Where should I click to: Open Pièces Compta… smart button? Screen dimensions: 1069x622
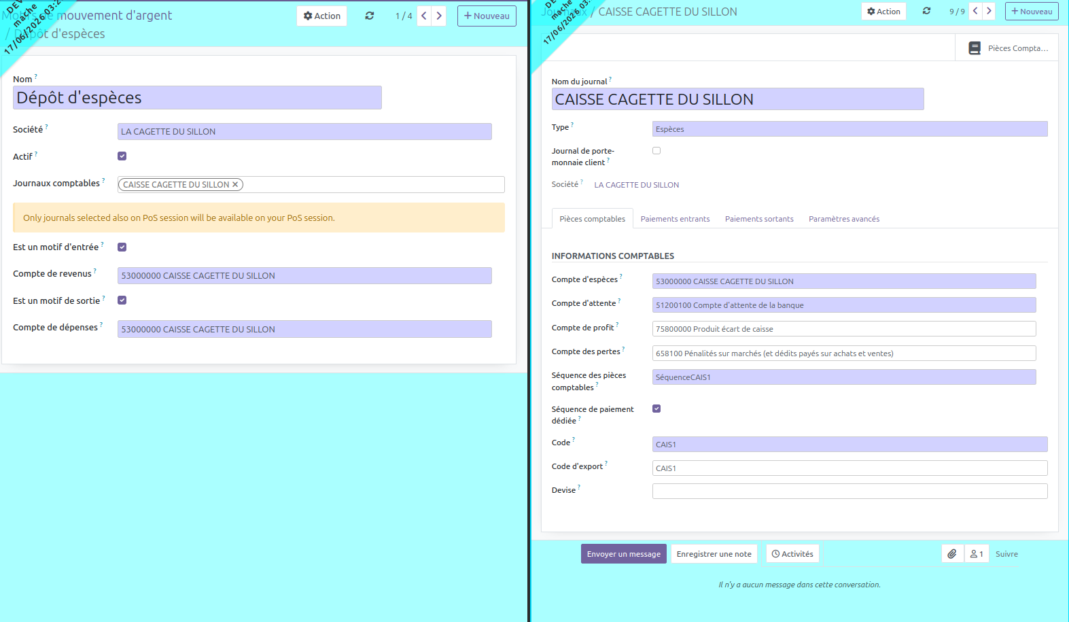(1007, 48)
